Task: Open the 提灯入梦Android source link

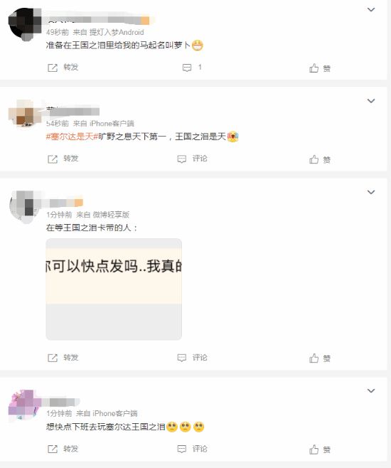Action: [x=117, y=32]
